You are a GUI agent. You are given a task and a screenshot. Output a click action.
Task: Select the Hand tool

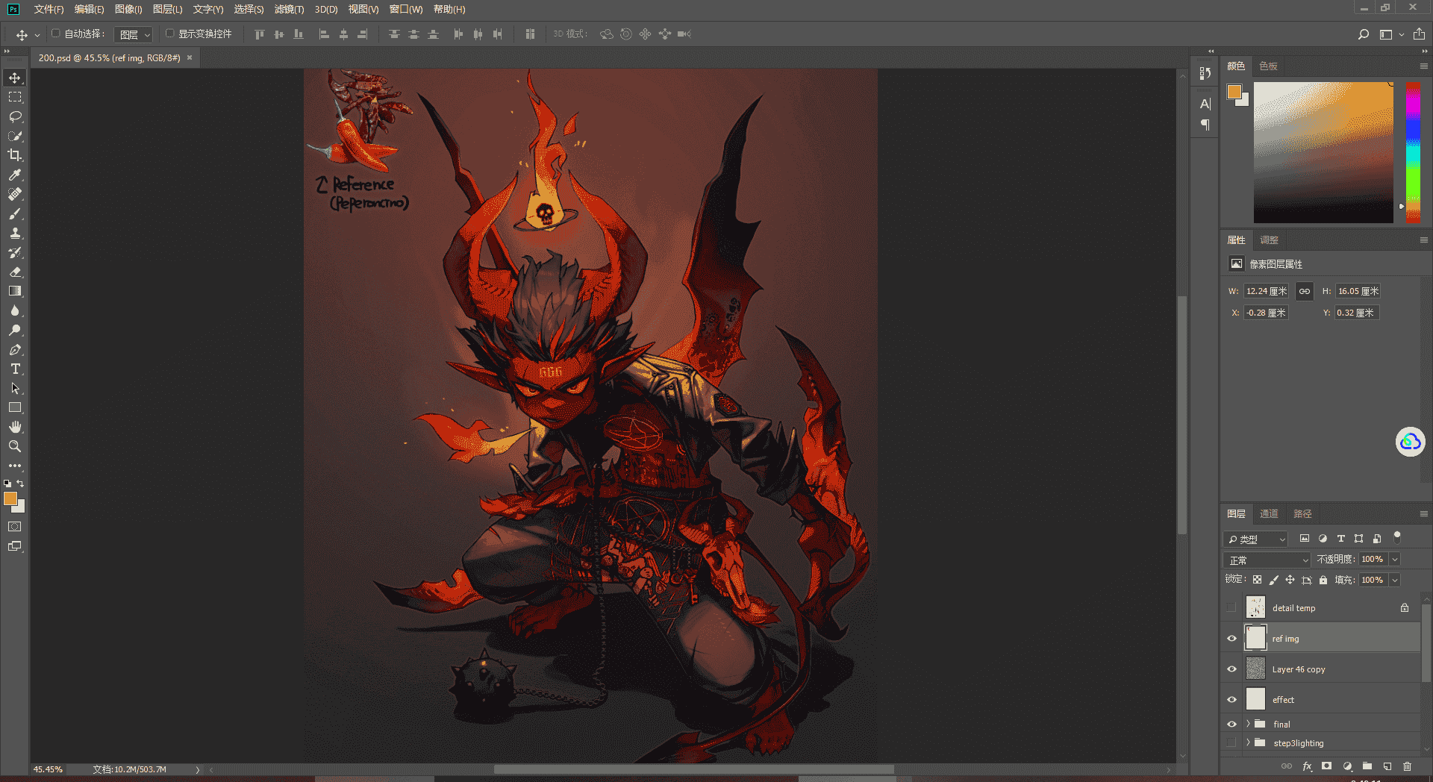pos(15,427)
